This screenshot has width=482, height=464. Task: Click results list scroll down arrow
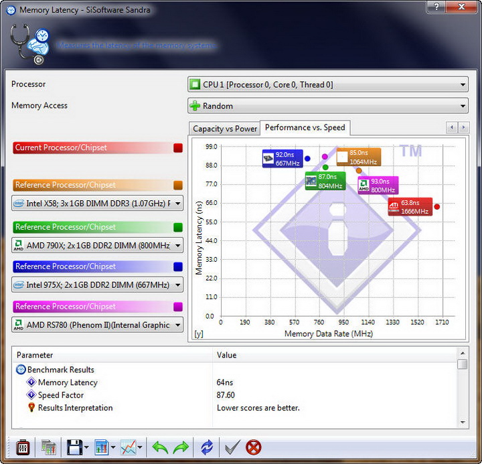pos(463,422)
